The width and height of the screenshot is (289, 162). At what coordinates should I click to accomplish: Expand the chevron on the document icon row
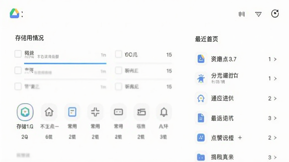275,118
